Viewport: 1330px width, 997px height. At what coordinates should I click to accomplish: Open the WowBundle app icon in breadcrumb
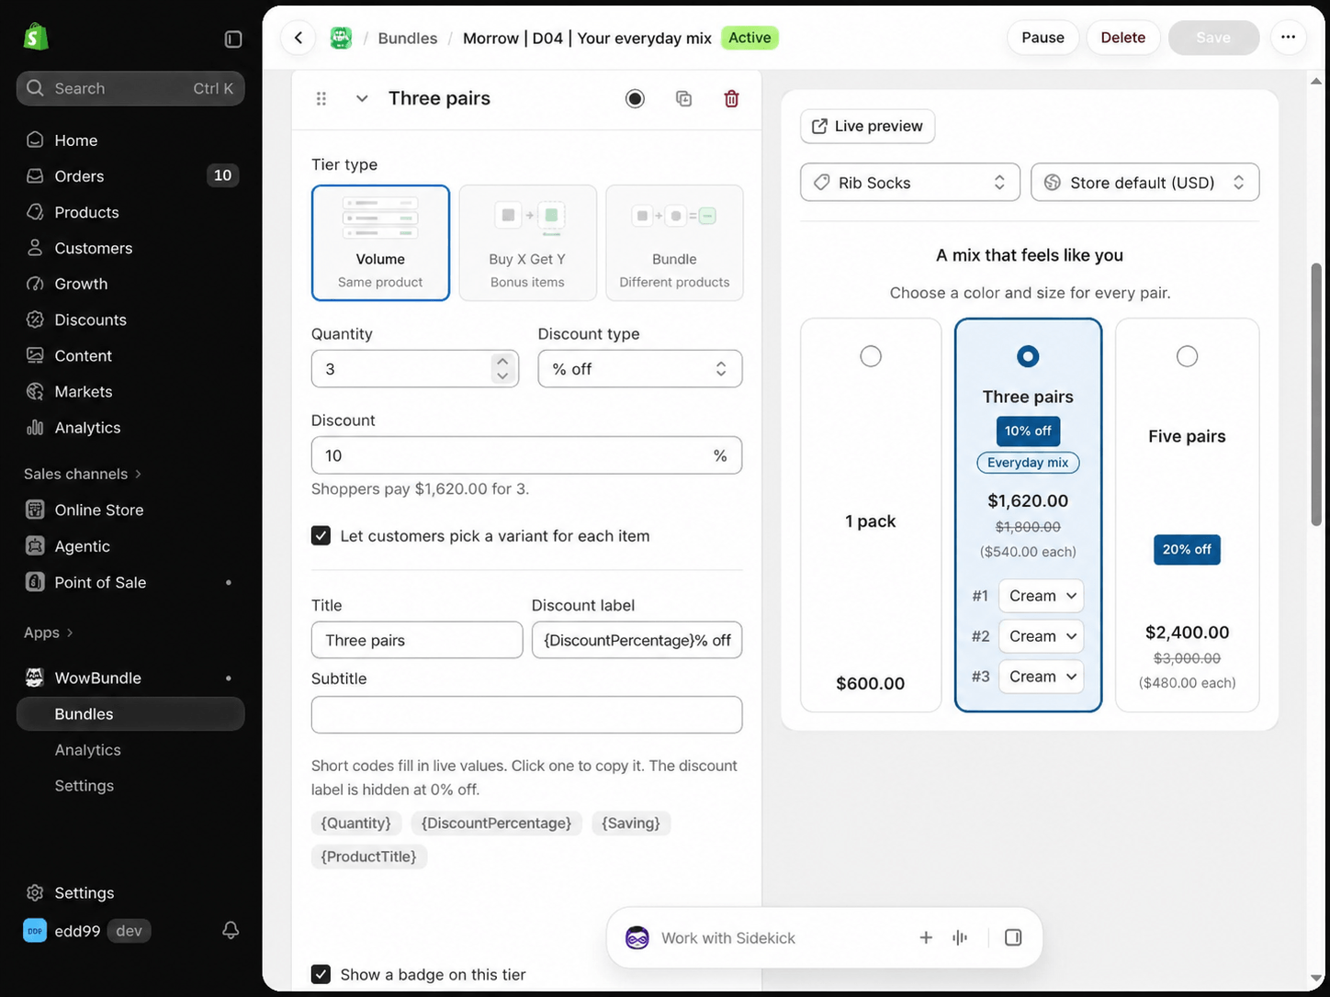click(x=341, y=38)
